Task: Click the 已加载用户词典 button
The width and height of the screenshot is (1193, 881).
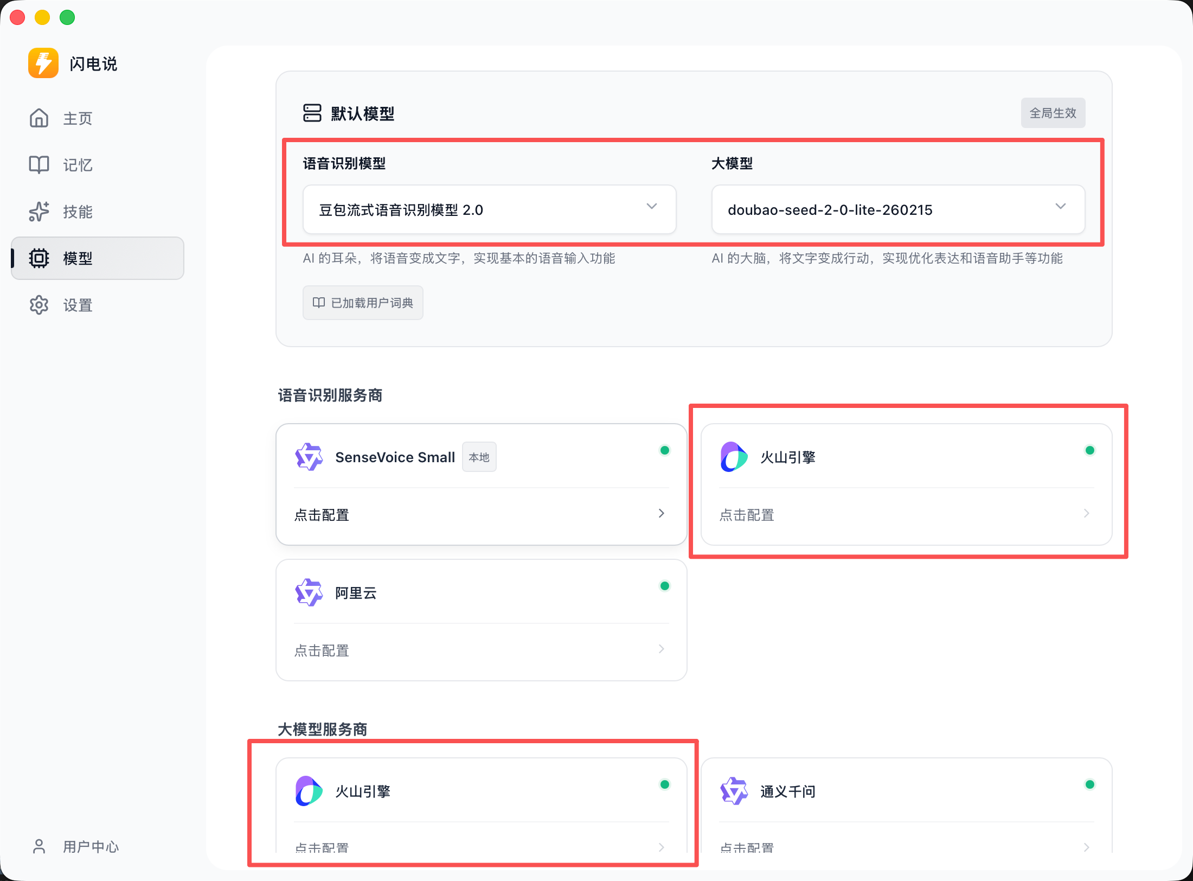Action: tap(363, 303)
